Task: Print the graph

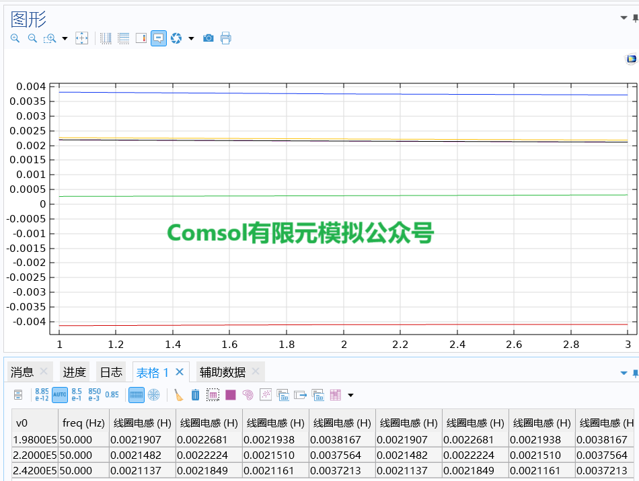Action: pos(226,38)
